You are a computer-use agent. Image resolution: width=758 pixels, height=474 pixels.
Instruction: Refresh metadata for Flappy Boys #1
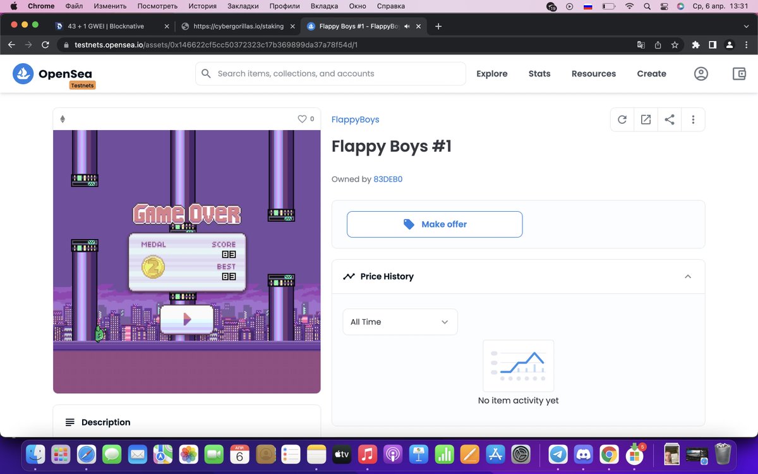pyautogui.click(x=622, y=119)
